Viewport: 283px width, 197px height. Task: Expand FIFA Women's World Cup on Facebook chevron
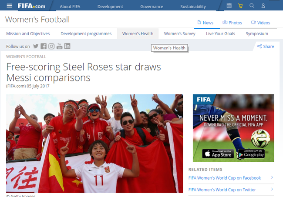(272, 177)
